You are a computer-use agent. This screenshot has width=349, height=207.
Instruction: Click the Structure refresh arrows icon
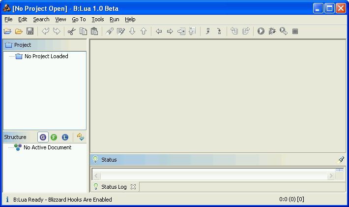click(80, 137)
